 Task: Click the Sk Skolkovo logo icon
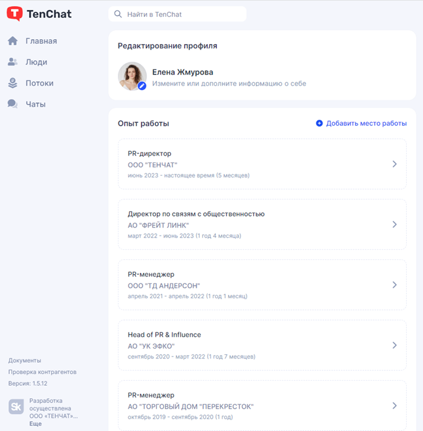[16, 406]
